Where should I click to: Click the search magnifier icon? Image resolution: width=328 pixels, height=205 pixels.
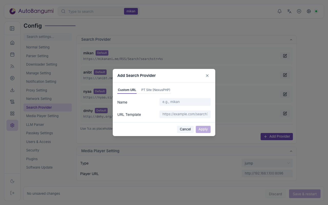63,11
